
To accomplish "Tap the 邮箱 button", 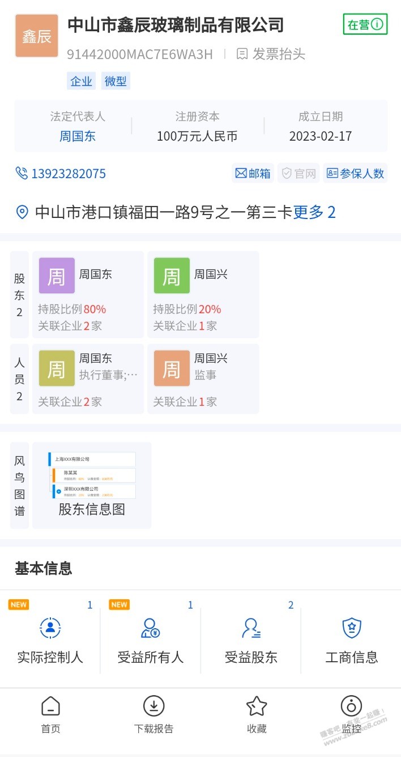I will pos(253,173).
